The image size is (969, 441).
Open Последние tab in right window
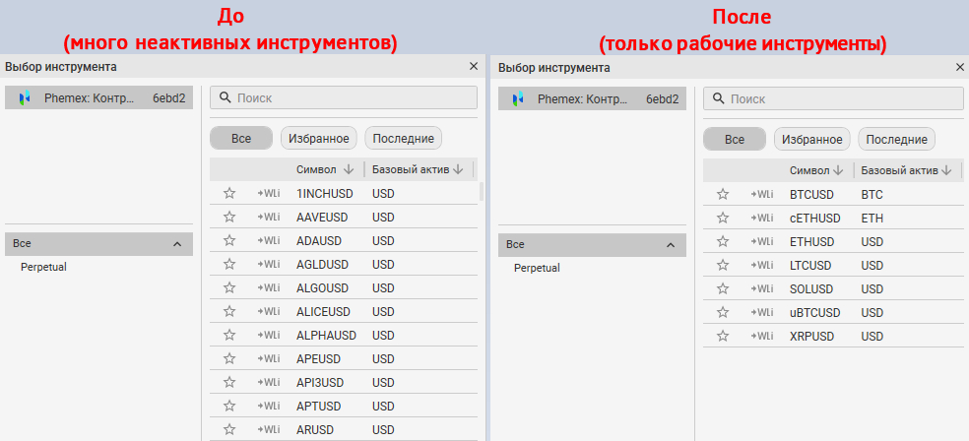pyautogui.click(x=897, y=140)
